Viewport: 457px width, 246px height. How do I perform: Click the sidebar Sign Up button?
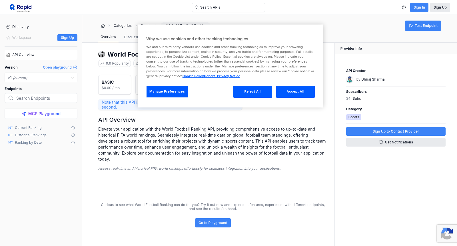(67, 38)
